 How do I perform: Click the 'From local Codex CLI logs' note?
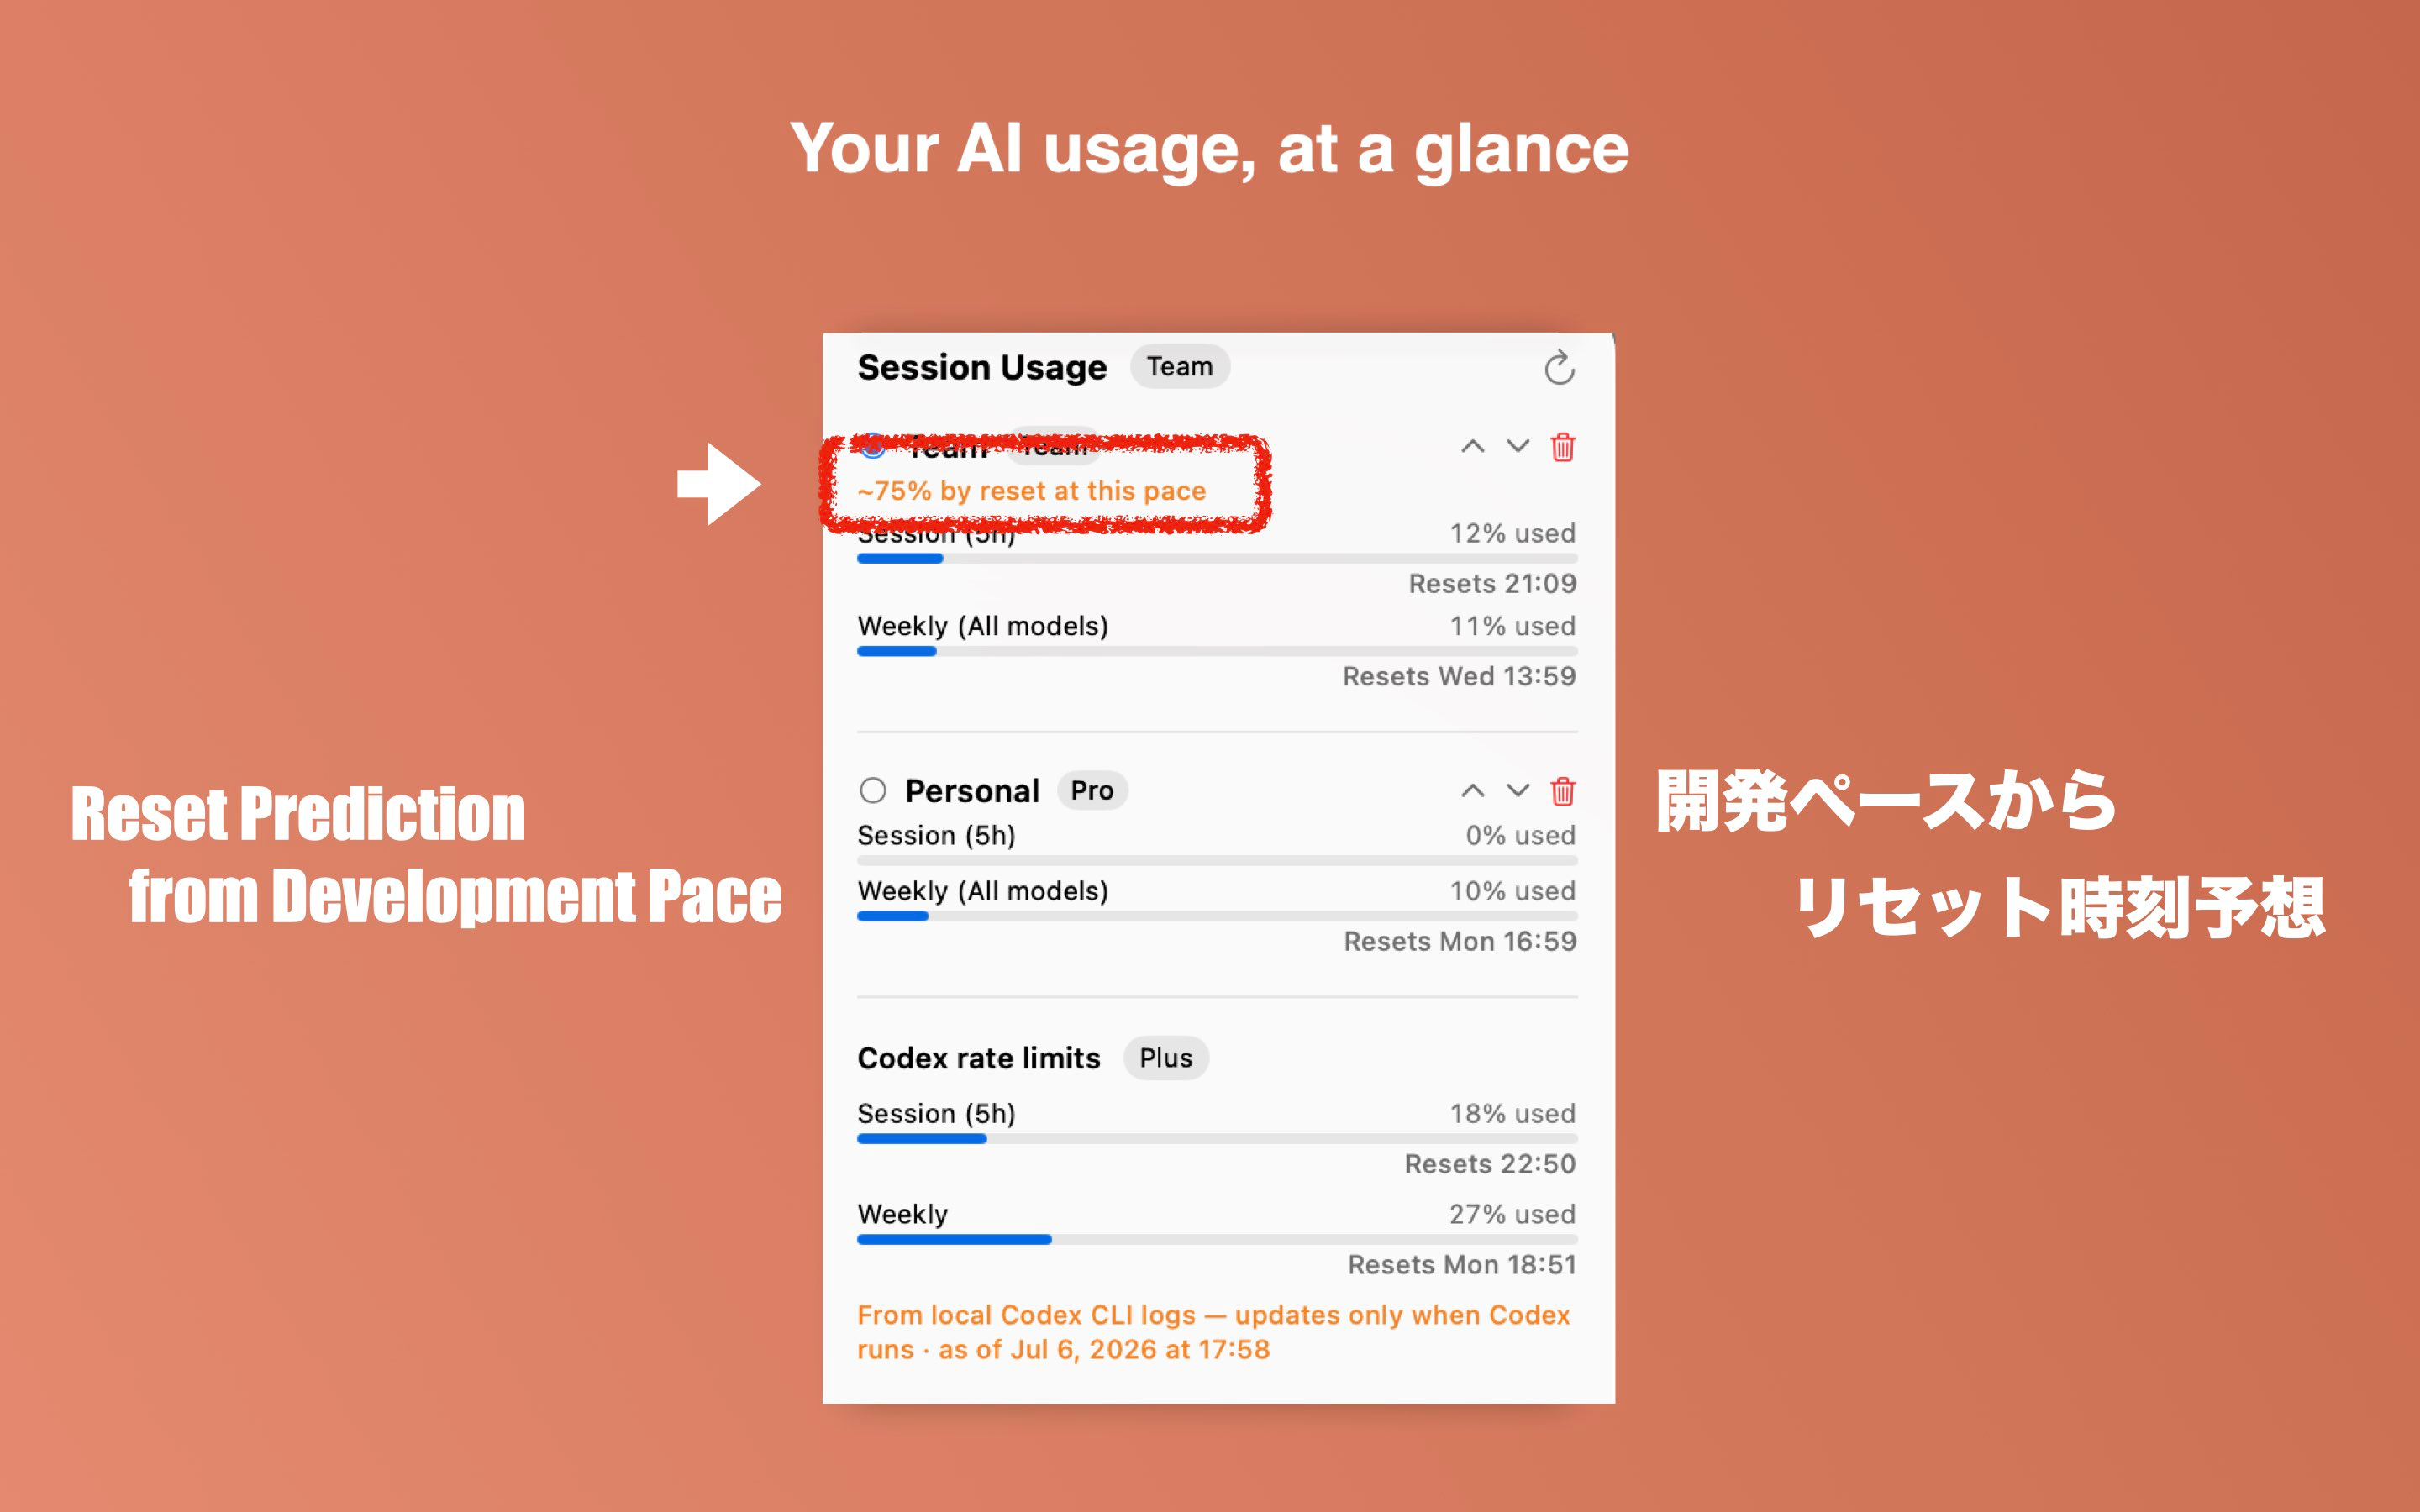(x=1214, y=1332)
